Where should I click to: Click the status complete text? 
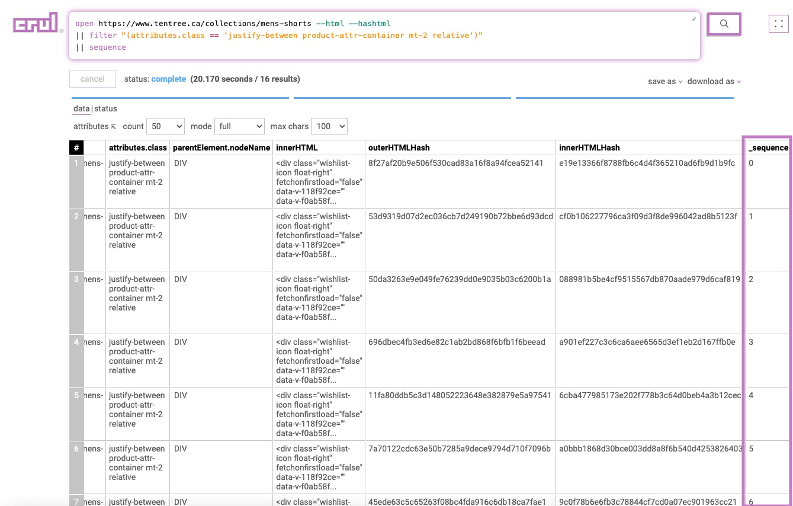point(169,79)
